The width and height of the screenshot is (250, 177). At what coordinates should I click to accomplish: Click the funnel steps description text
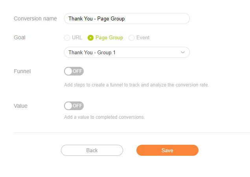coord(136,85)
